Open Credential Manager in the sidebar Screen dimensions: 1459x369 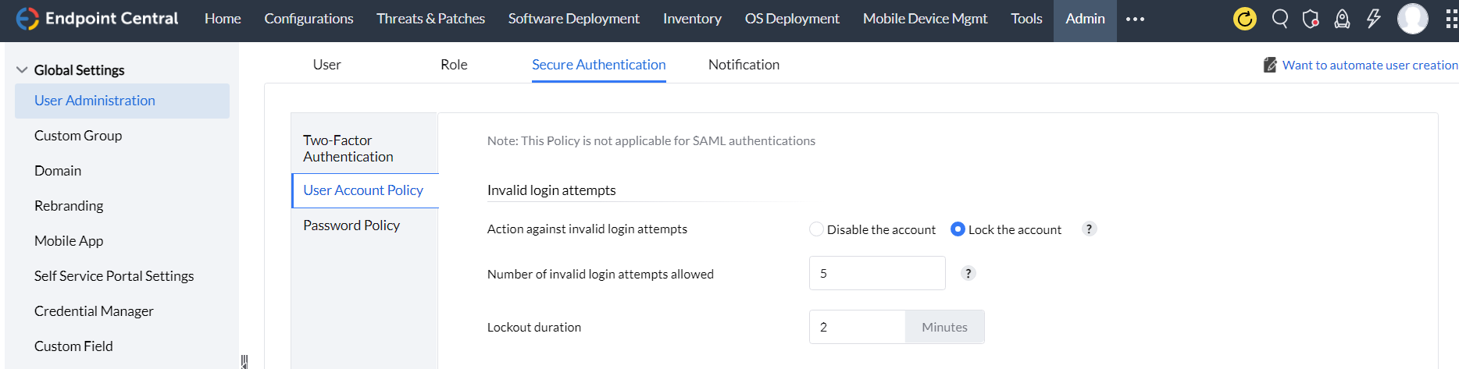(94, 311)
